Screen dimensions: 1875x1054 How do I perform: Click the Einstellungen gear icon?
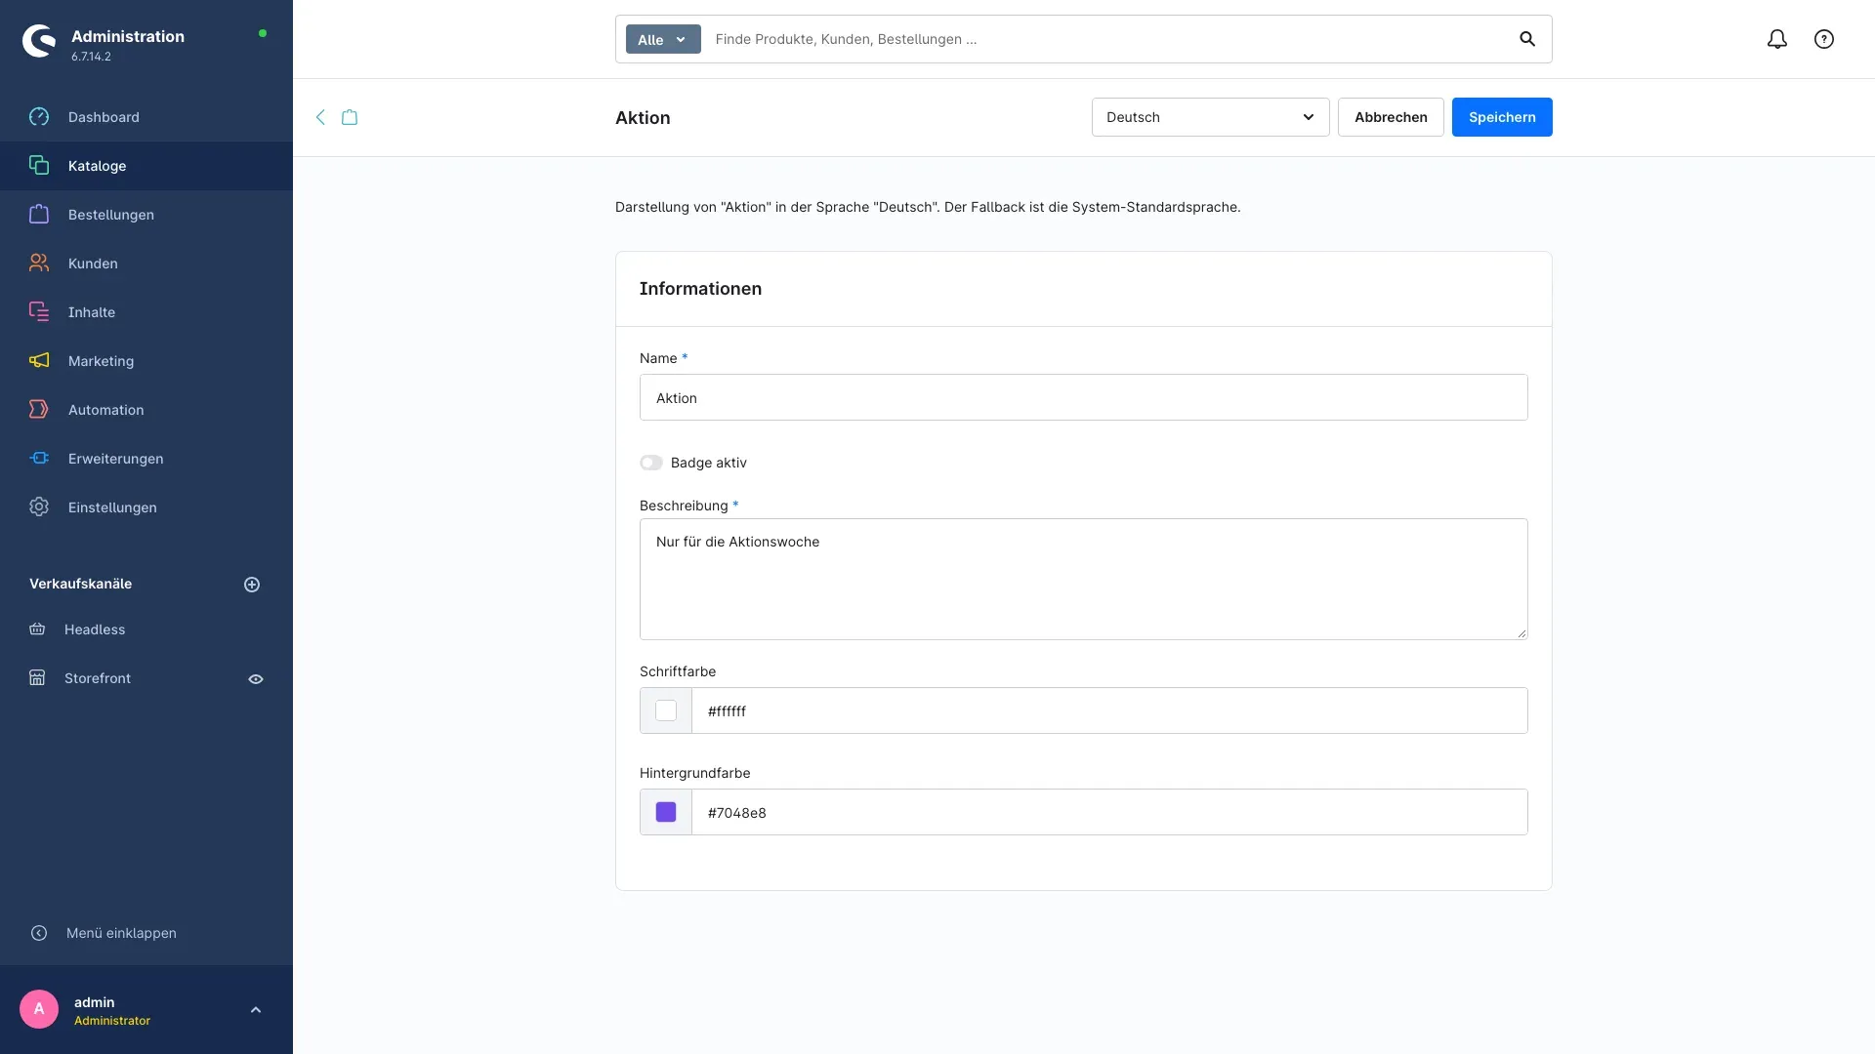tap(39, 507)
